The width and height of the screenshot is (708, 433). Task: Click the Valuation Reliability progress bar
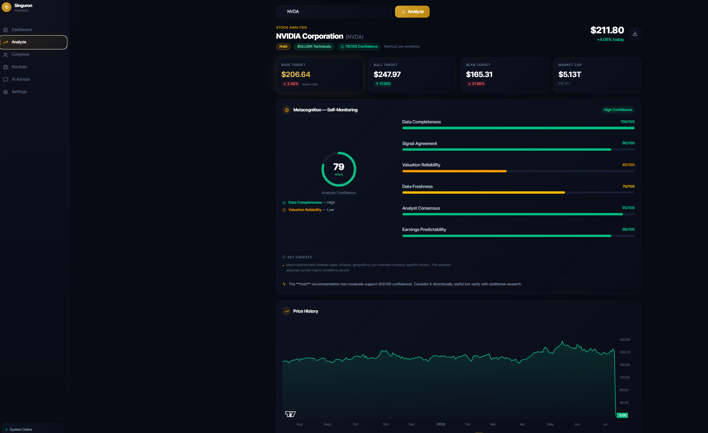[518, 171]
